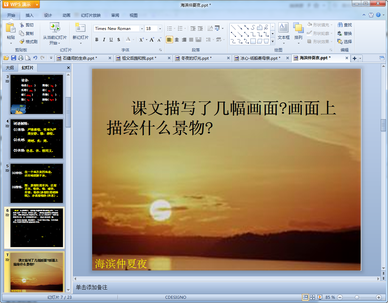Open the font name dropdown
This screenshot has height=303, width=388.
tap(142, 29)
